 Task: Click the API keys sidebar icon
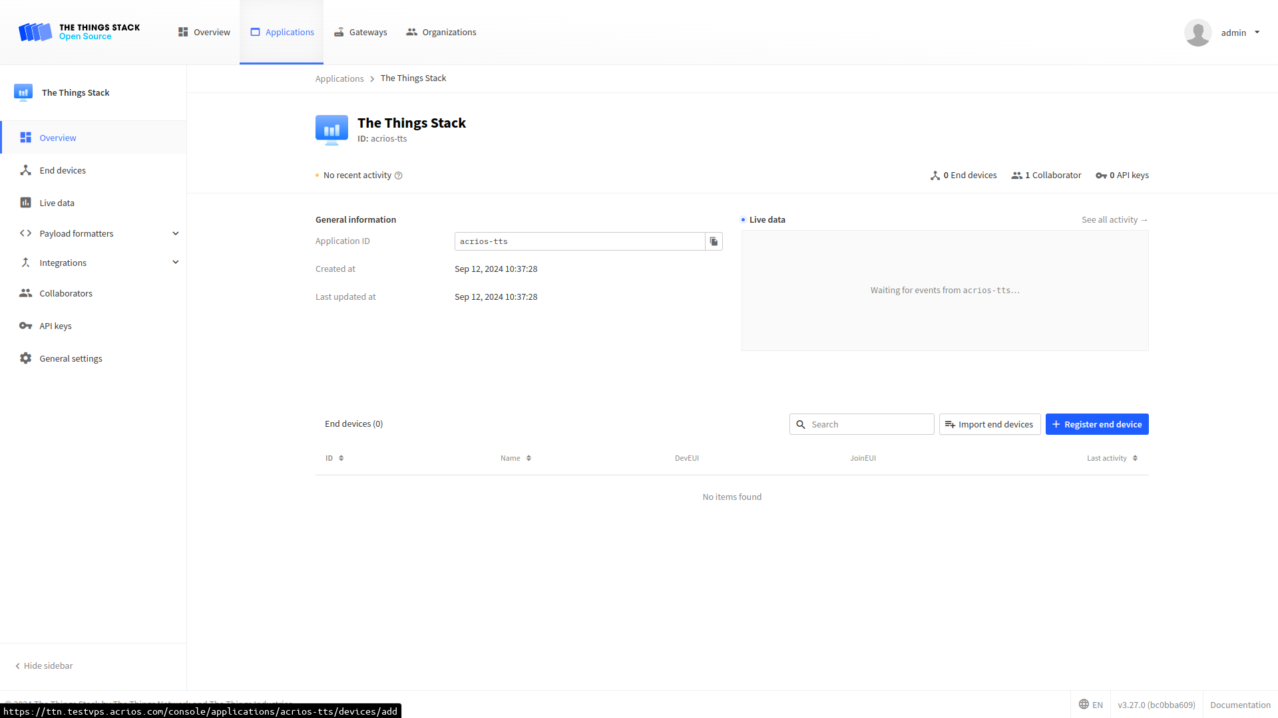25,325
